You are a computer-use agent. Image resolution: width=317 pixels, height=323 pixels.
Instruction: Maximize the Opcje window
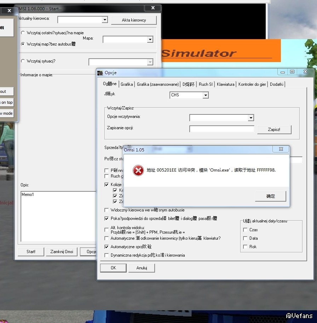(292, 72)
